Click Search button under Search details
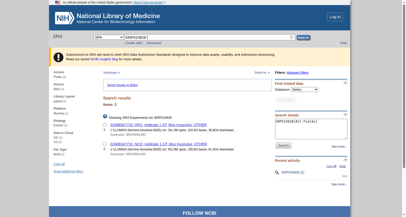The height and width of the screenshot is (217, 406). point(283,146)
